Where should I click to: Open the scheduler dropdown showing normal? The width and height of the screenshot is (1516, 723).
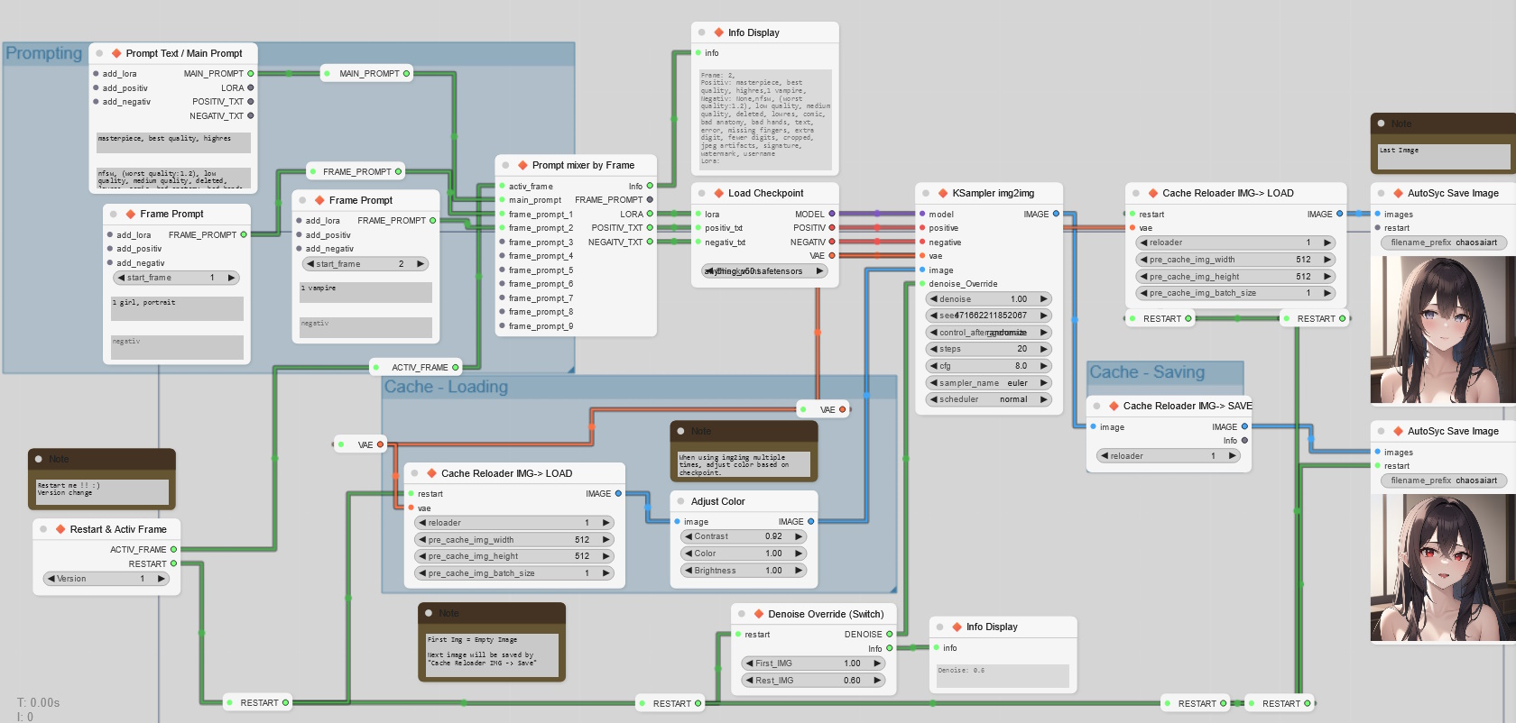(988, 399)
